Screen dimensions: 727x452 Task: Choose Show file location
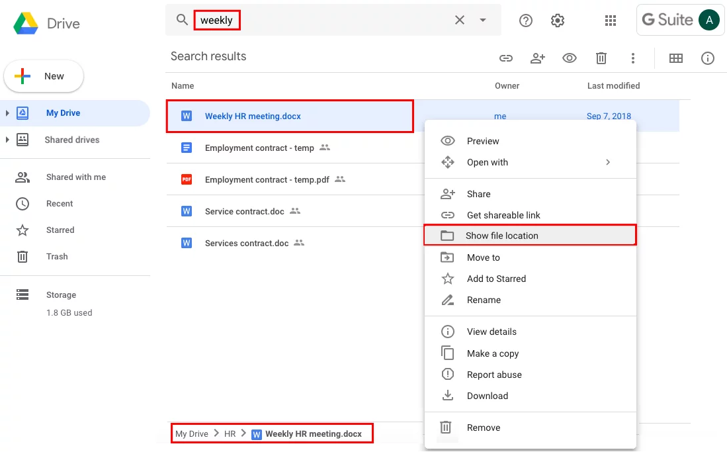(531, 236)
